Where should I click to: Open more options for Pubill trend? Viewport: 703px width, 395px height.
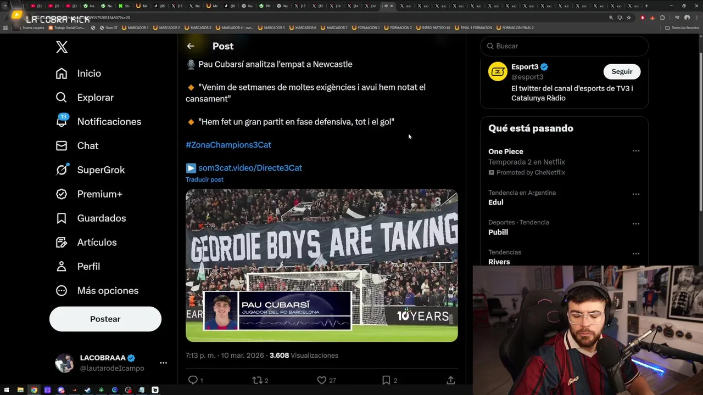point(636,223)
